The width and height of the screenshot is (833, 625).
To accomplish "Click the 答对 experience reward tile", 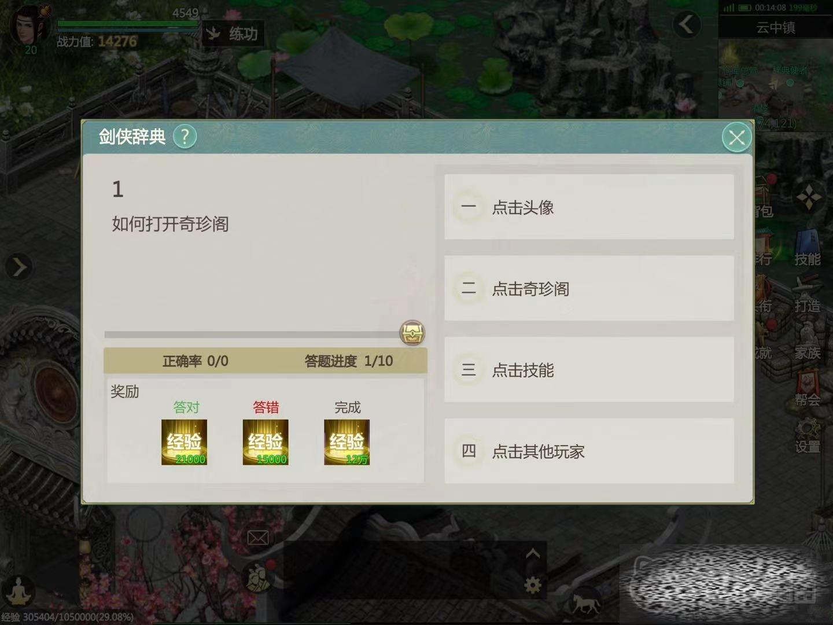I will tap(185, 442).
